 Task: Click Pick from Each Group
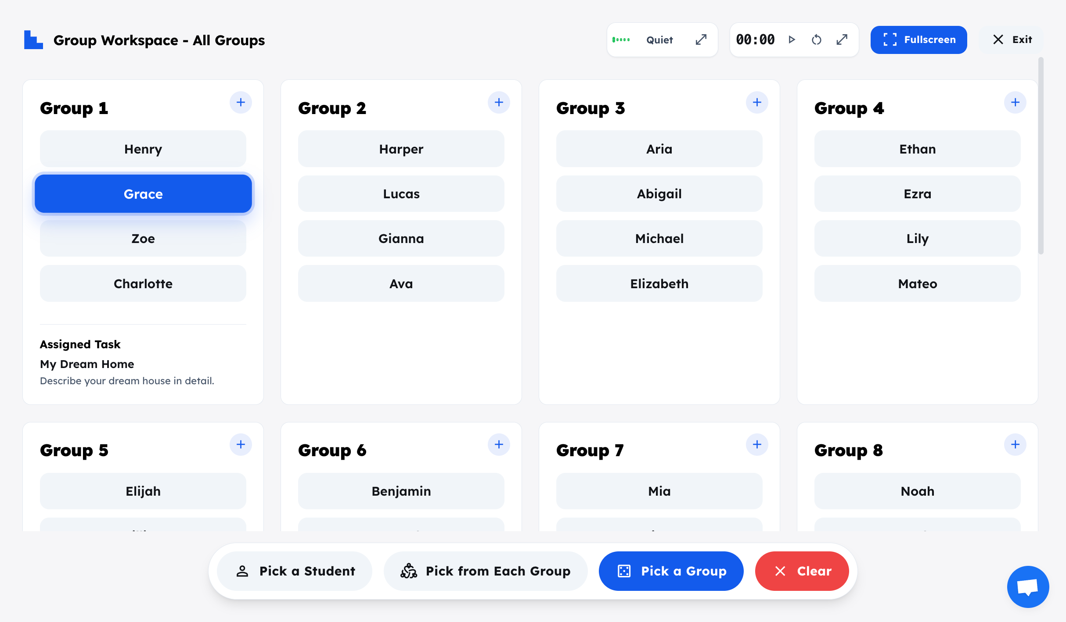[x=486, y=571]
